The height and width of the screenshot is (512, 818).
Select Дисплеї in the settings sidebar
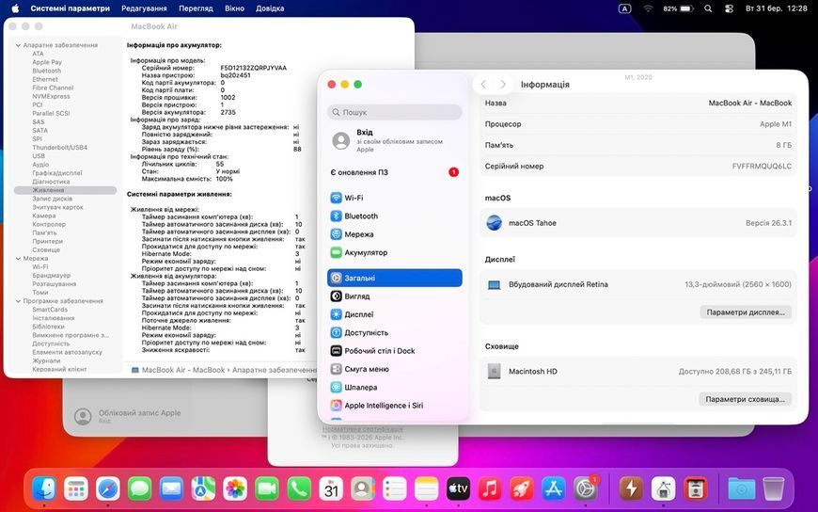click(x=394, y=314)
